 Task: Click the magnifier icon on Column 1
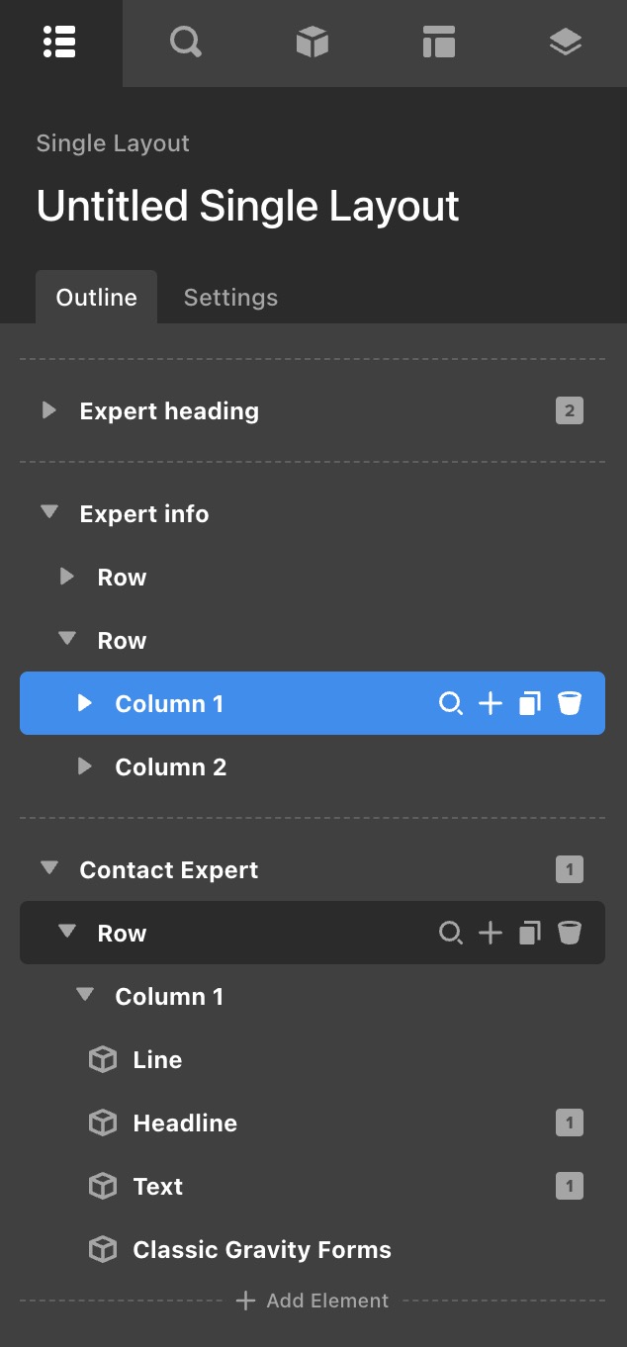coord(451,703)
